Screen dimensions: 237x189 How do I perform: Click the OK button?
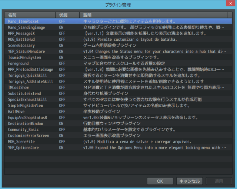[x=160, y=181]
